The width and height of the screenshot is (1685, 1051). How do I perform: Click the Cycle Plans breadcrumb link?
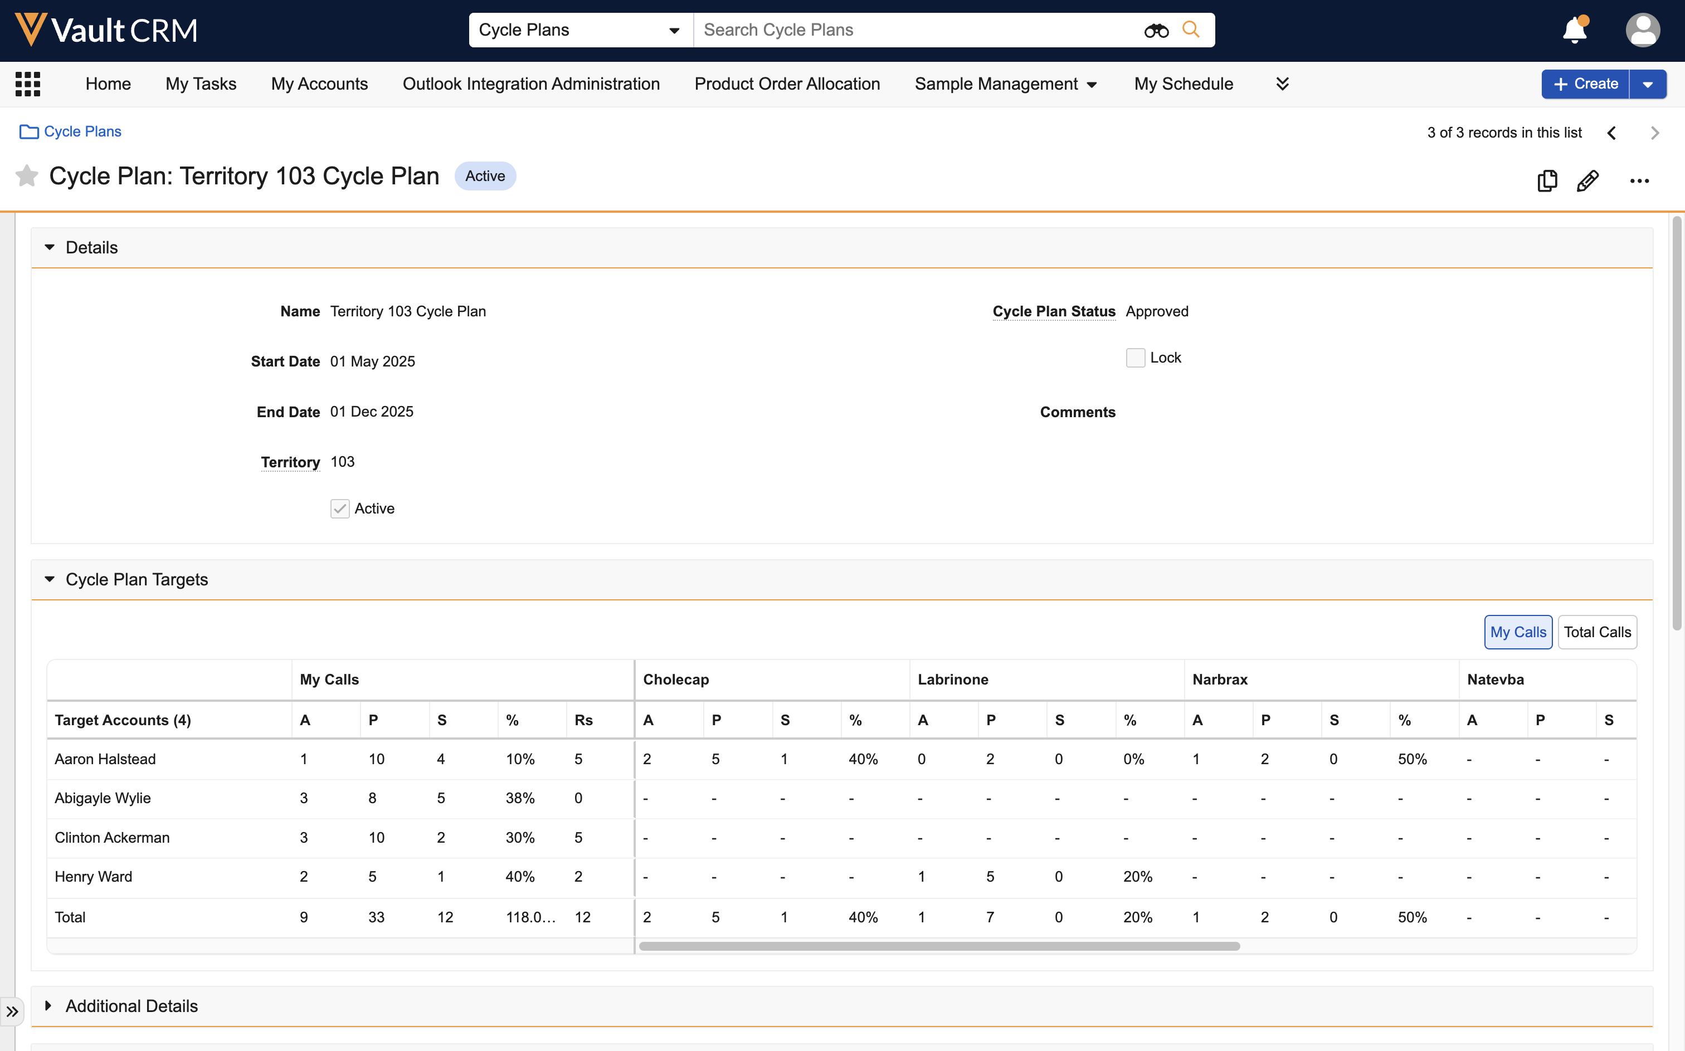coord(82,131)
